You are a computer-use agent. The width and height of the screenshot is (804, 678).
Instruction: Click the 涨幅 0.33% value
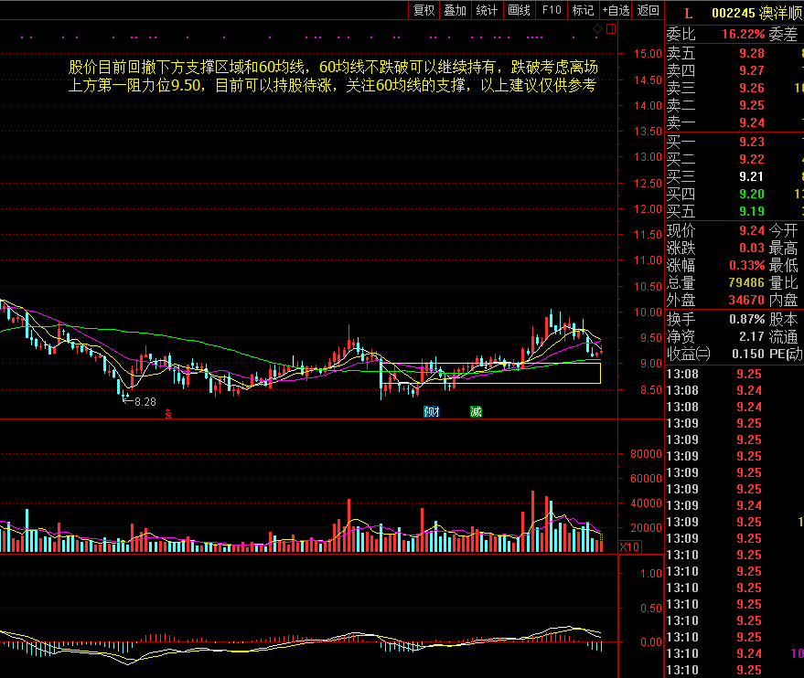pos(746,266)
